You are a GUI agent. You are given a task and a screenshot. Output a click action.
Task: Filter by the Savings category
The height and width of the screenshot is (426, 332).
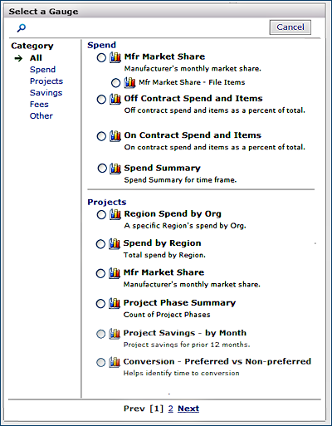pyautogui.click(x=46, y=93)
